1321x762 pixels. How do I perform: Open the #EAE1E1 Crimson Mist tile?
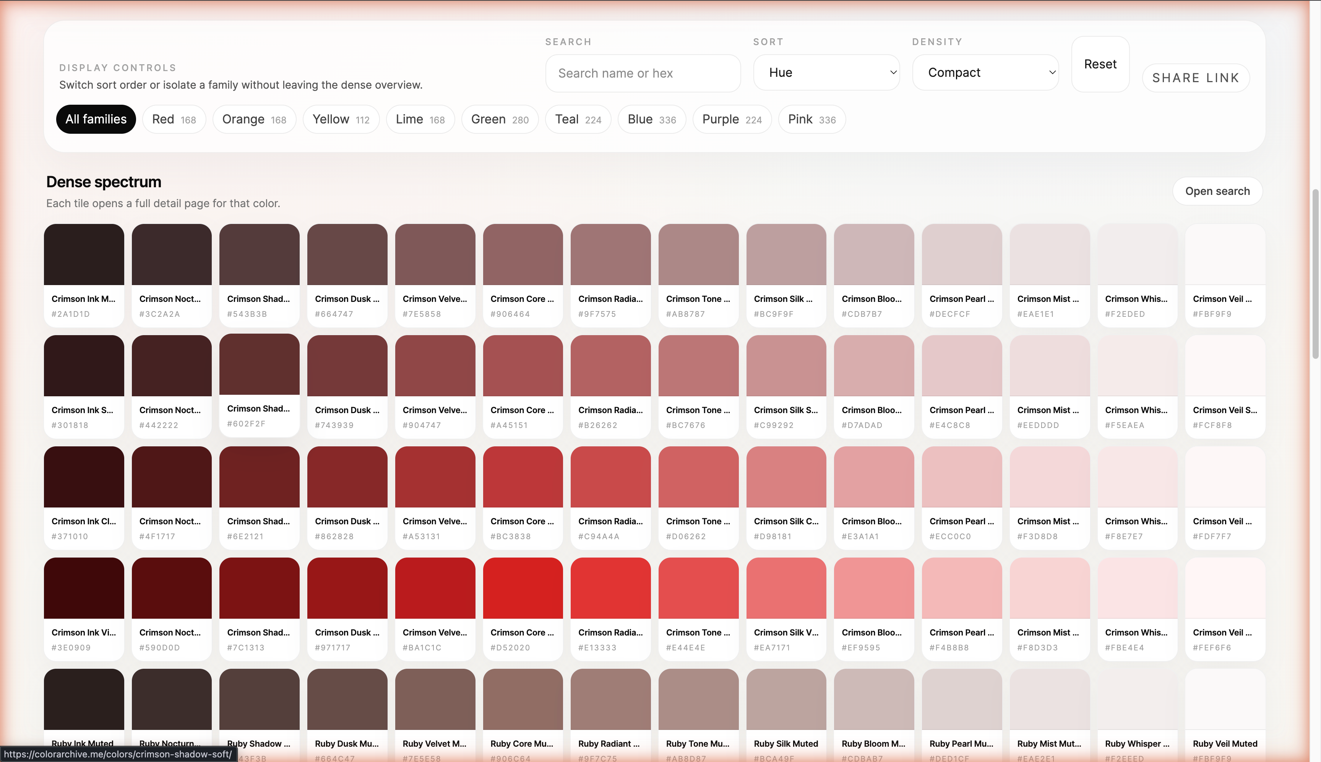pos(1049,275)
